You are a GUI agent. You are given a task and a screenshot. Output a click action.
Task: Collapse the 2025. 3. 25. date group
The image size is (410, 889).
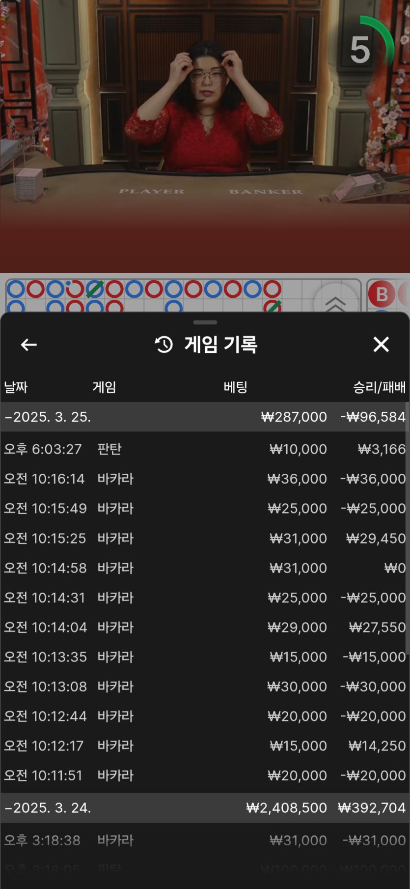tap(48, 417)
